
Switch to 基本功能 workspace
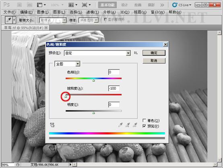click(x=107, y=5)
